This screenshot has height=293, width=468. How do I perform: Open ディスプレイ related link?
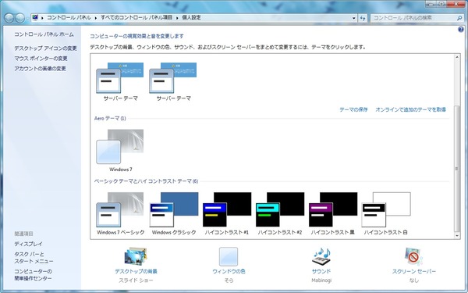28,244
